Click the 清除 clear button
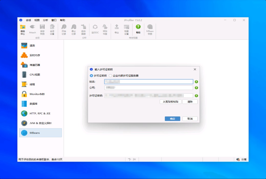This screenshot has height=179, width=266. [190, 102]
